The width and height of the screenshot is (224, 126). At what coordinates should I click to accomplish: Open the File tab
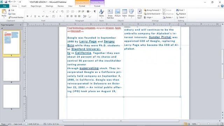pyautogui.click(x=5, y=6)
